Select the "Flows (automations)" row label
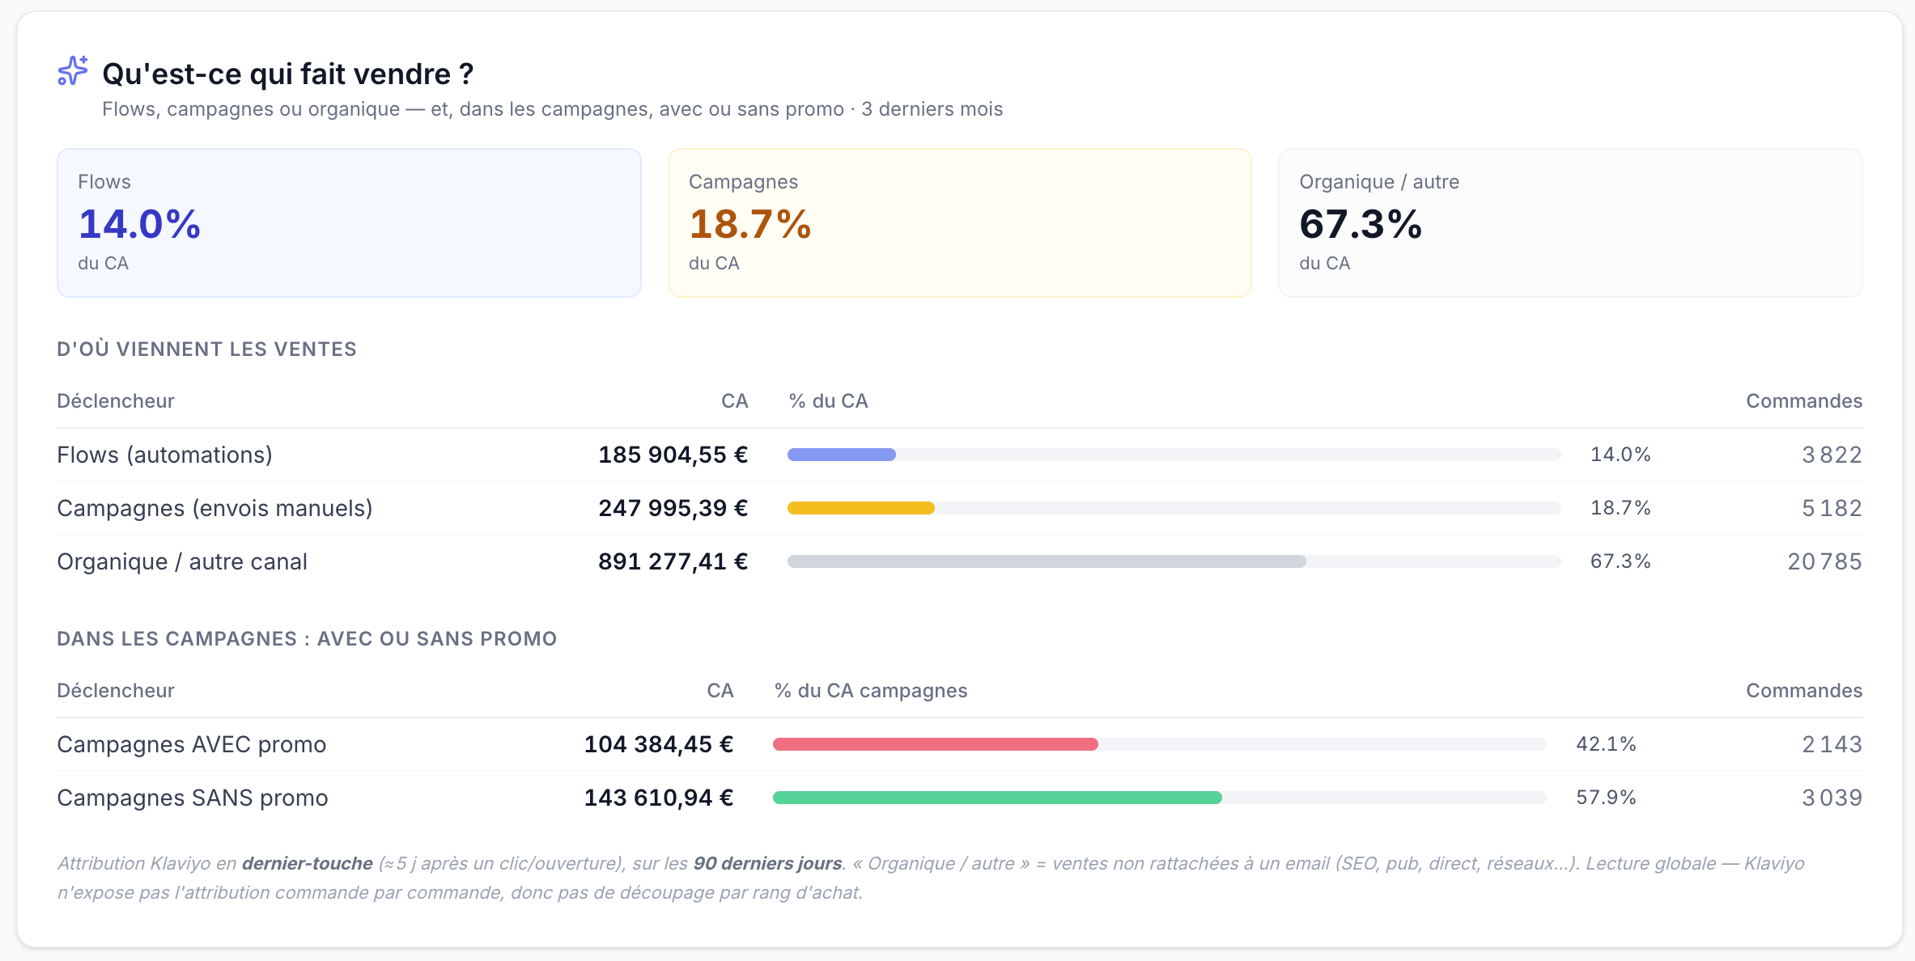The height and width of the screenshot is (961, 1915). point(164,455)
